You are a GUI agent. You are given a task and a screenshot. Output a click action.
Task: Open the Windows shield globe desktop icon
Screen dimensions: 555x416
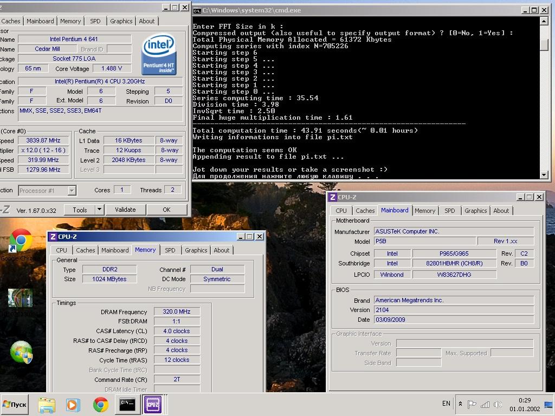[x=21, y=352]
